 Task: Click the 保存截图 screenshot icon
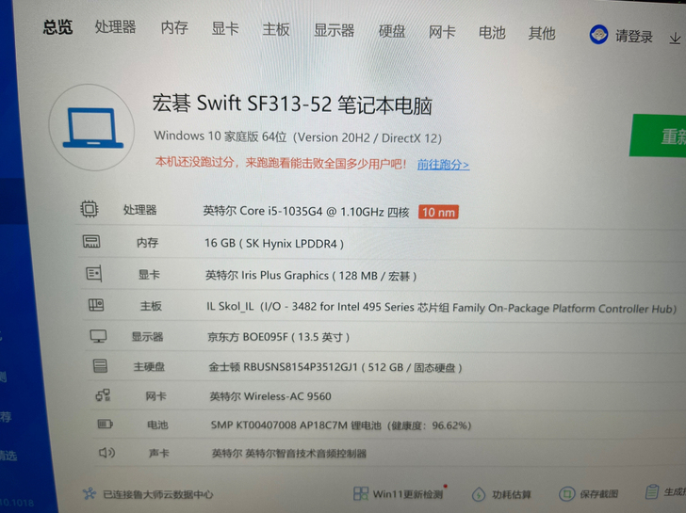click(567, 494)
